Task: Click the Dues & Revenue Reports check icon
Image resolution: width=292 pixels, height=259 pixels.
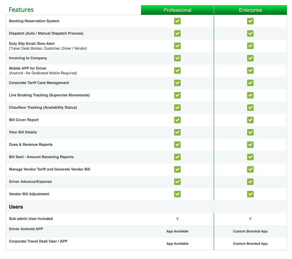Action: point(177,145)
